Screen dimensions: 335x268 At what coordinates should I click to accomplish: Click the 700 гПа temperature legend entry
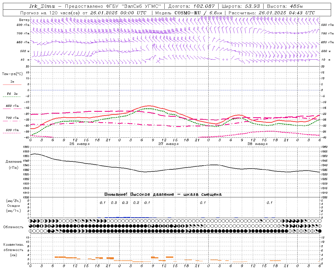coord(12,118)
